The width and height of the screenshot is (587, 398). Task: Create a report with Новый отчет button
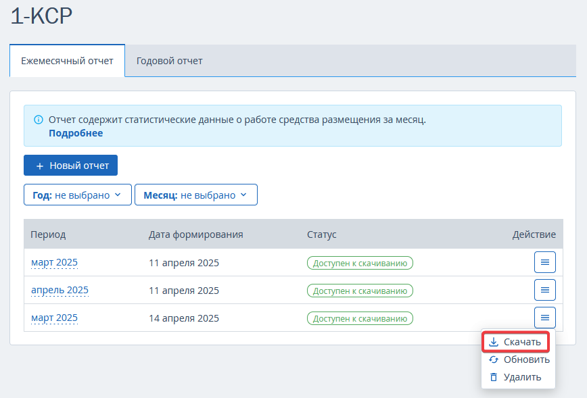coord(70,166)
